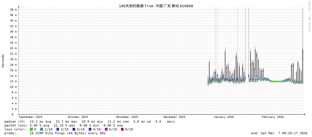Select the October 2025 axis label
This screenshot has height=137, width=312.
click(78, 117)
